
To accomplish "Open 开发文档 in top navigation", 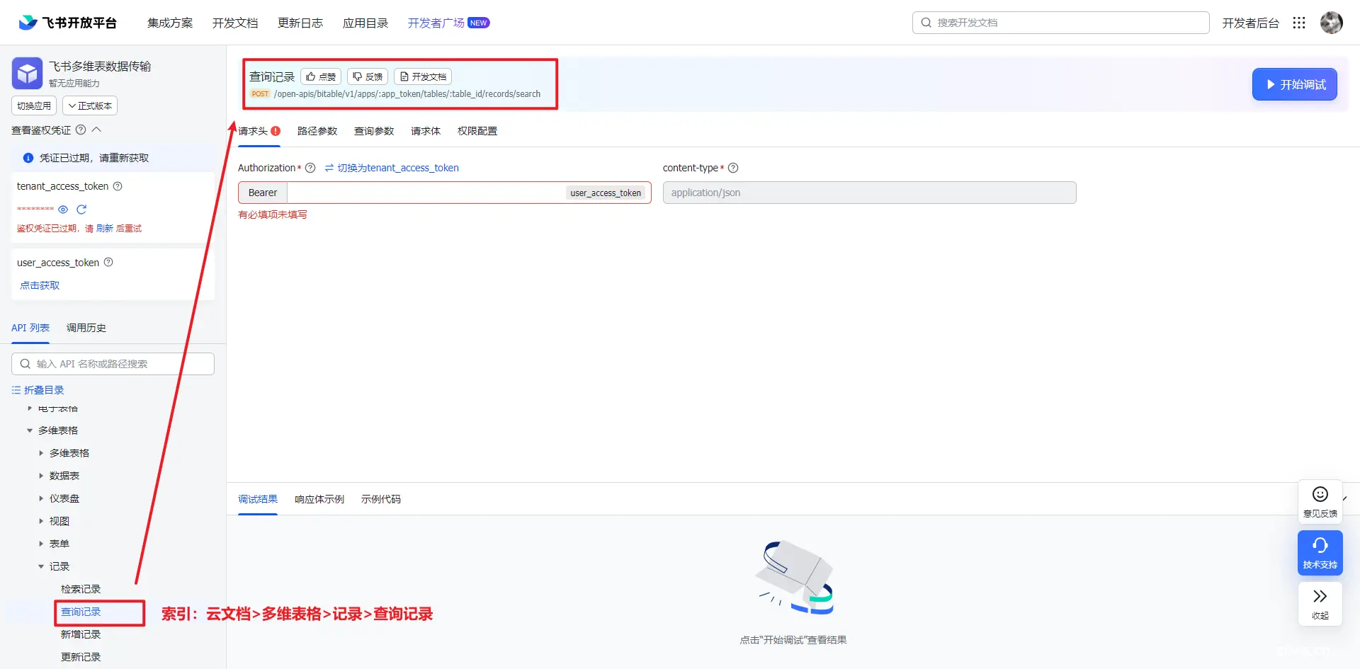I will (235, 23).
